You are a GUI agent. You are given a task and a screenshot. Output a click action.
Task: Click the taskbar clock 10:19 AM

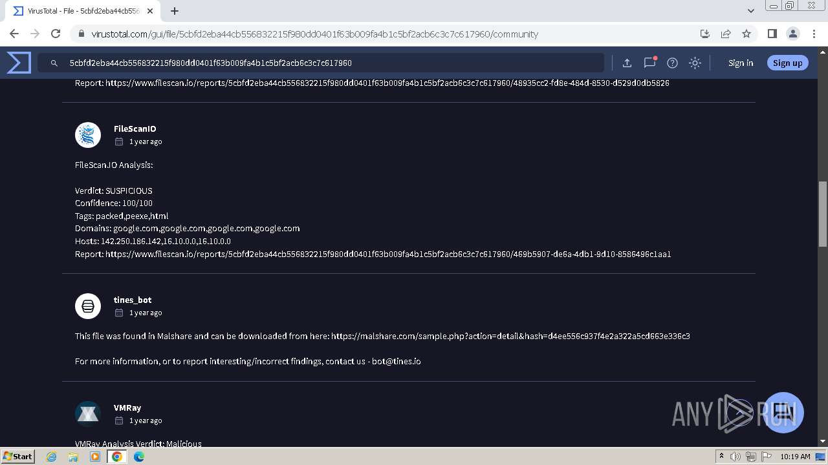tap(795, 457)
